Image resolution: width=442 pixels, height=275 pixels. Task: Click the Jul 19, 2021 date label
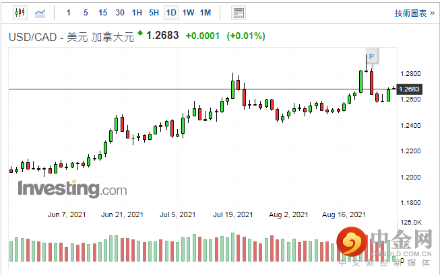[233, 215]
